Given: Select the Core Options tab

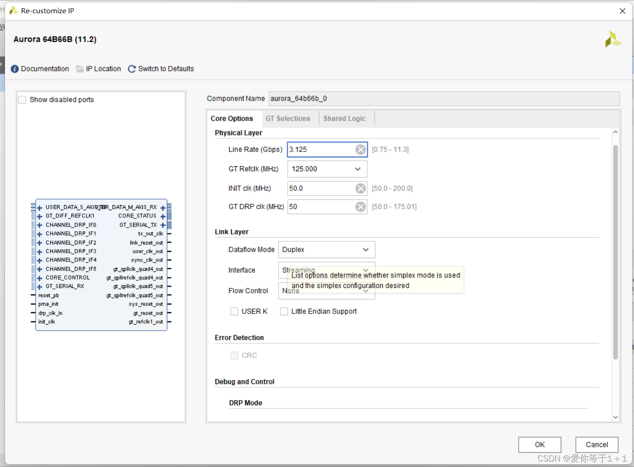Looking at the screenshot, I should pos(232,119).
